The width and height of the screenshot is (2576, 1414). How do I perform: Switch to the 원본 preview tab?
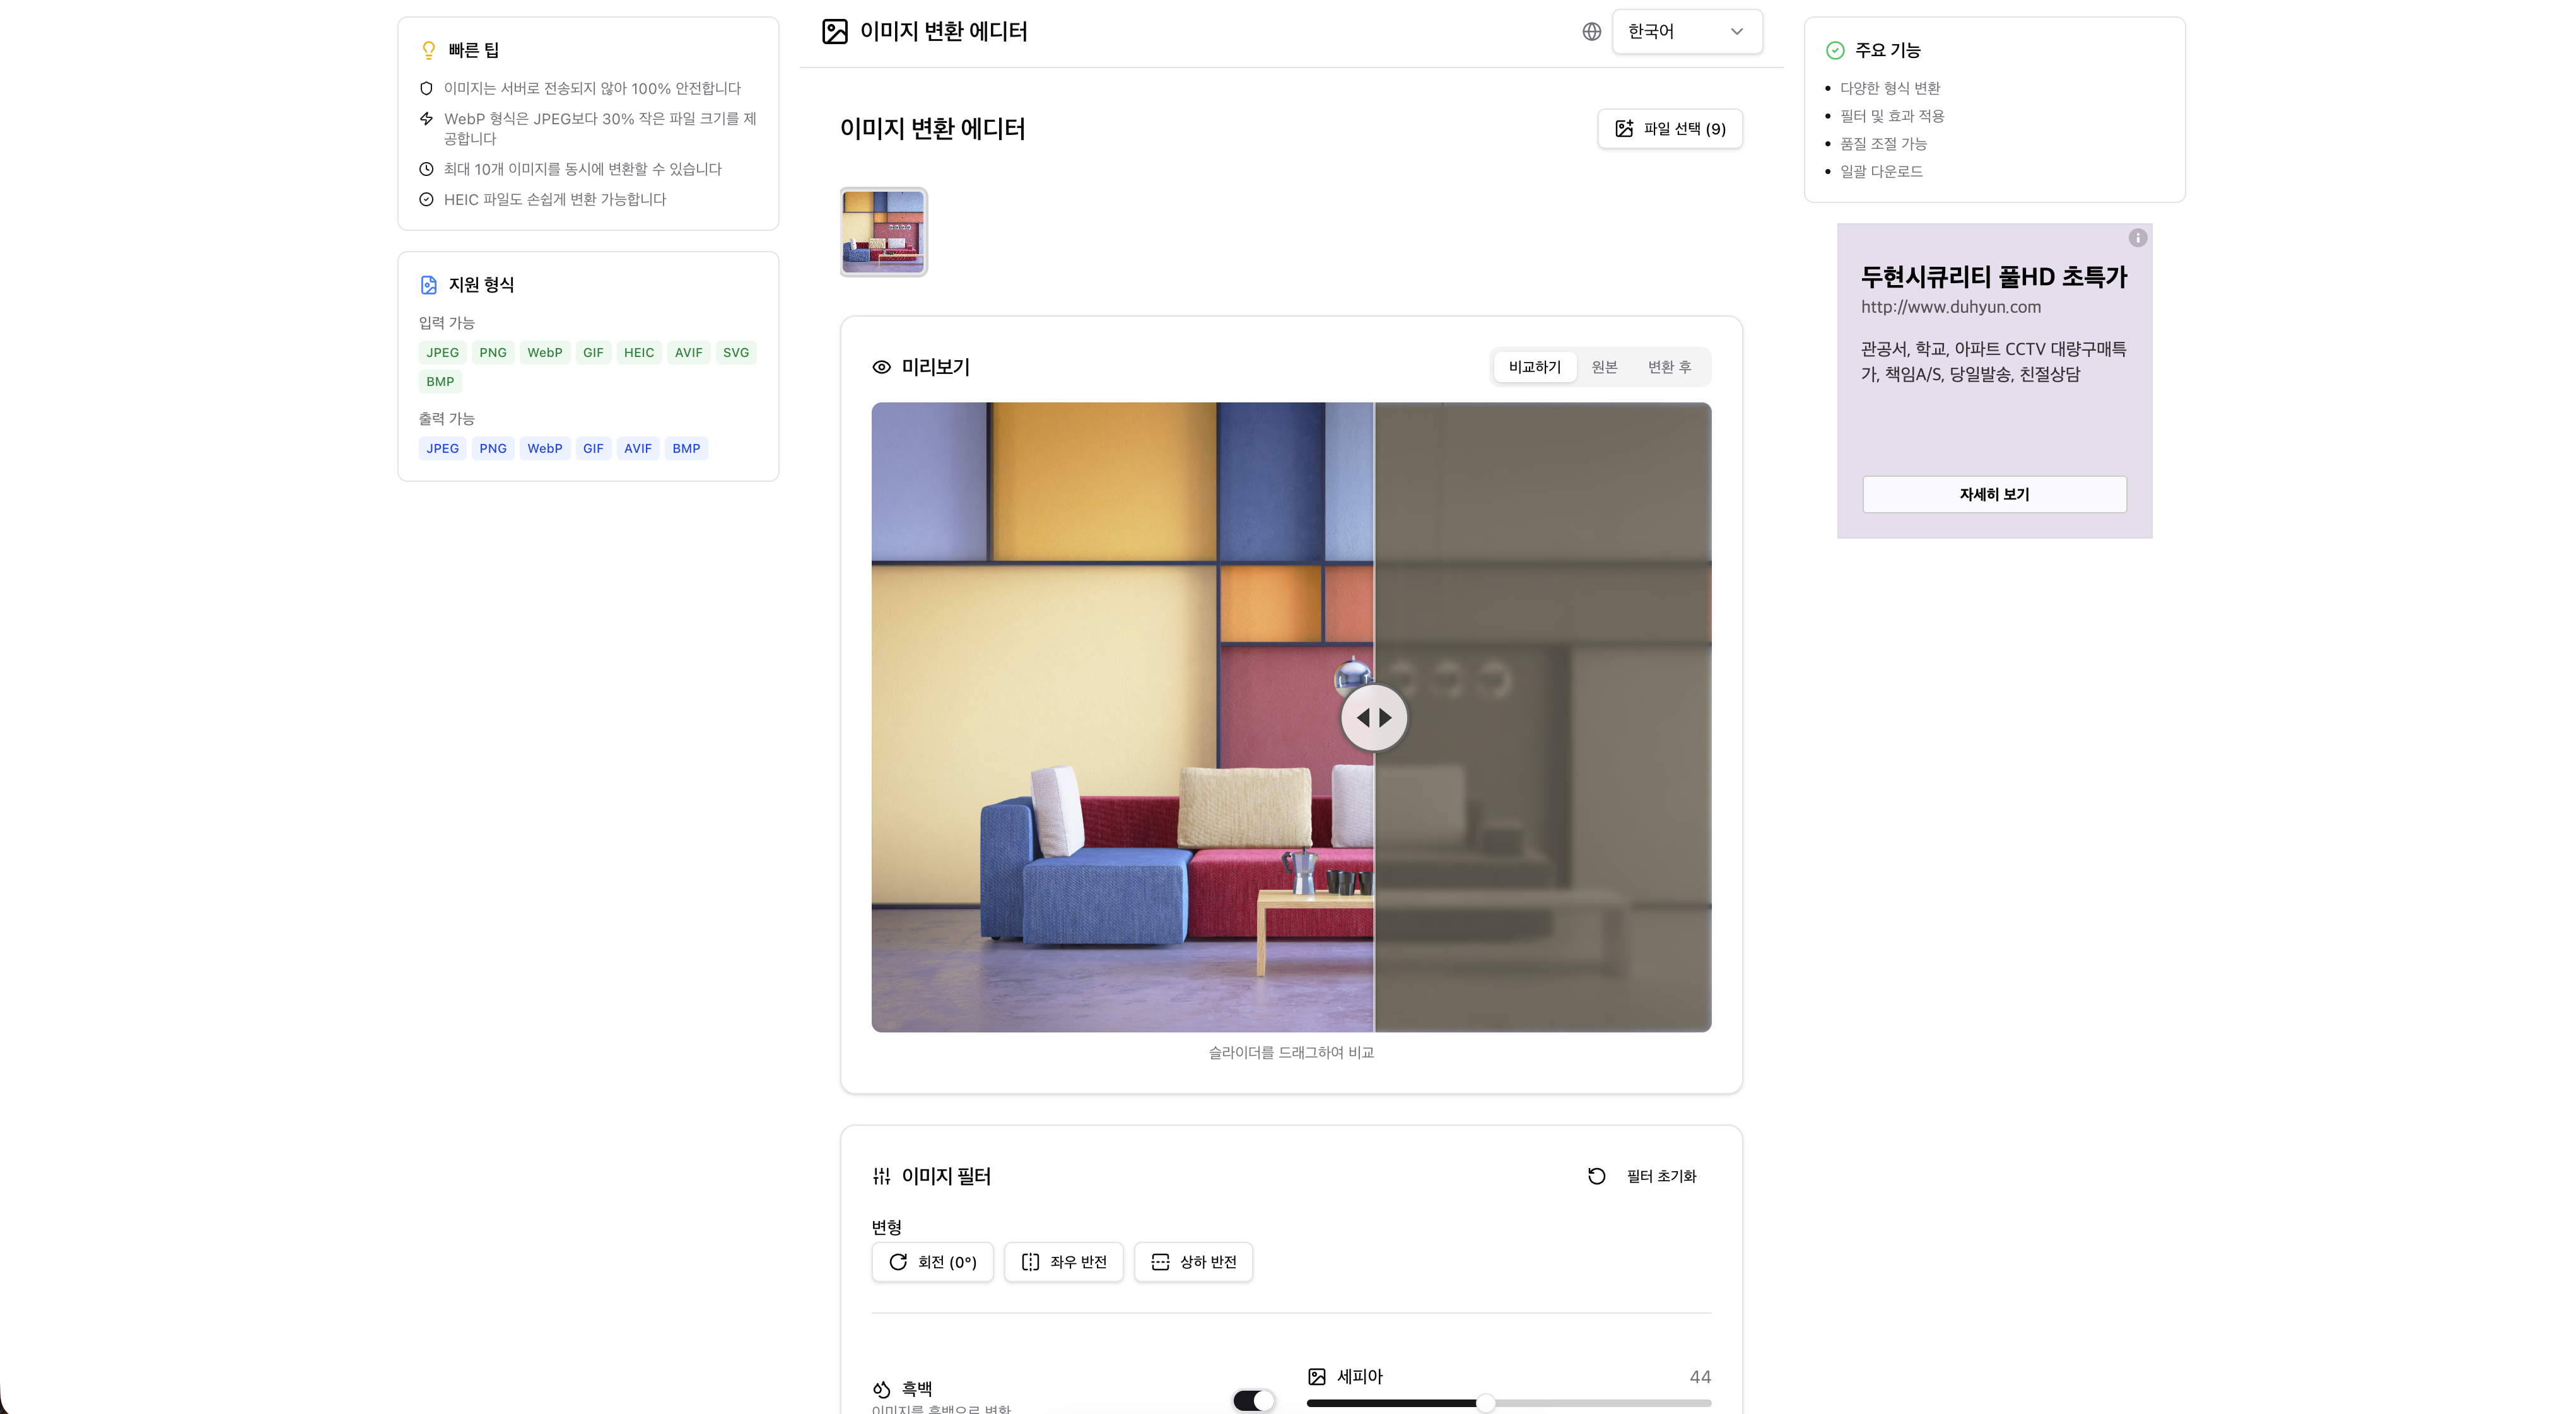tap(1604, 367)
